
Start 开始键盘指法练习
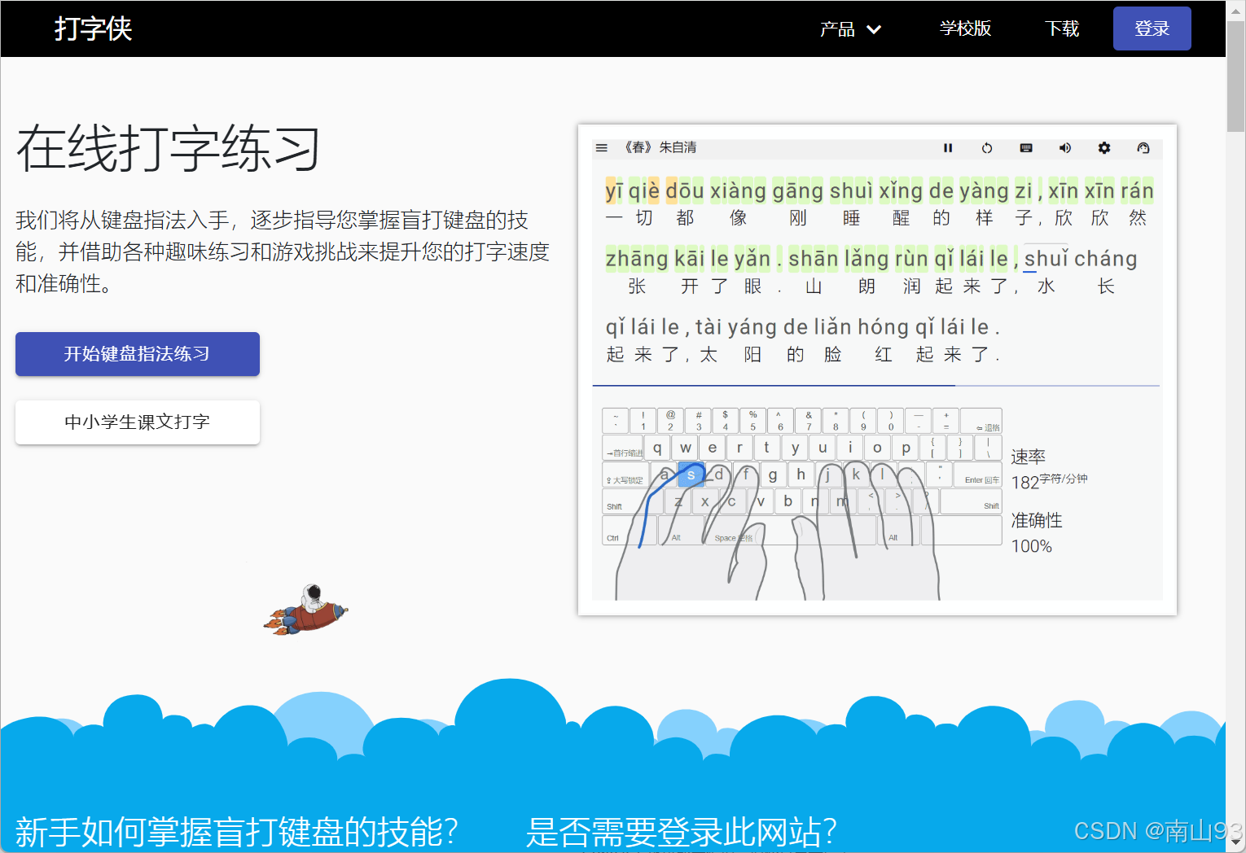pyautogui.click(x=138, y=354)
